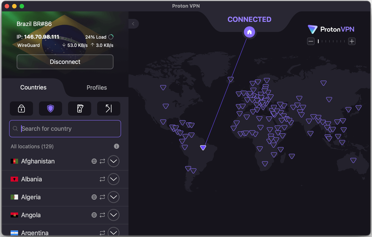This screenshot has width=372, height=237.
Task: Toggle Port Forwarding arrow icon
Action: point(109,108)
